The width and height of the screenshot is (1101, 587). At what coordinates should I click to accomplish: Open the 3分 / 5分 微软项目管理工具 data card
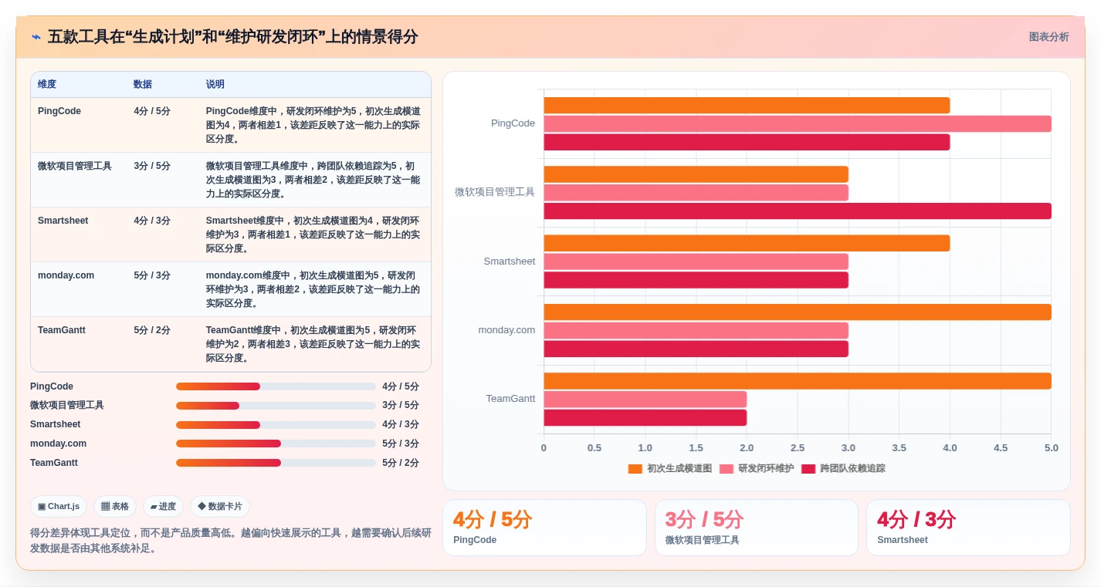point(757,528)
